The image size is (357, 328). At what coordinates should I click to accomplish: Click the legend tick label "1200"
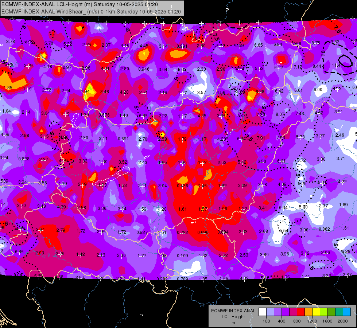coord(312,321)
